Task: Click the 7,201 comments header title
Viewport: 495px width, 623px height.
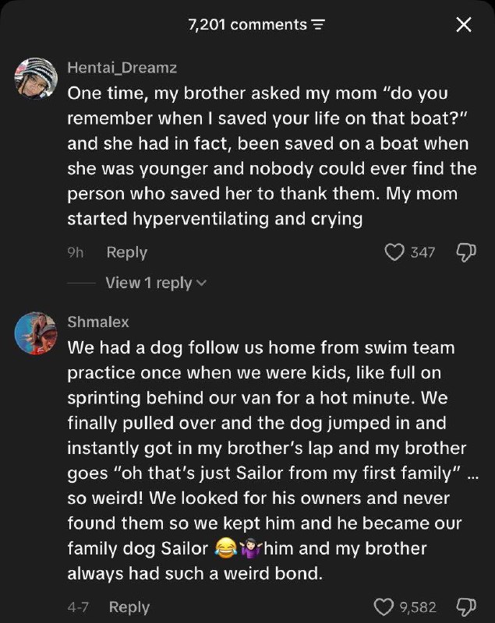Action: [247, 25]
